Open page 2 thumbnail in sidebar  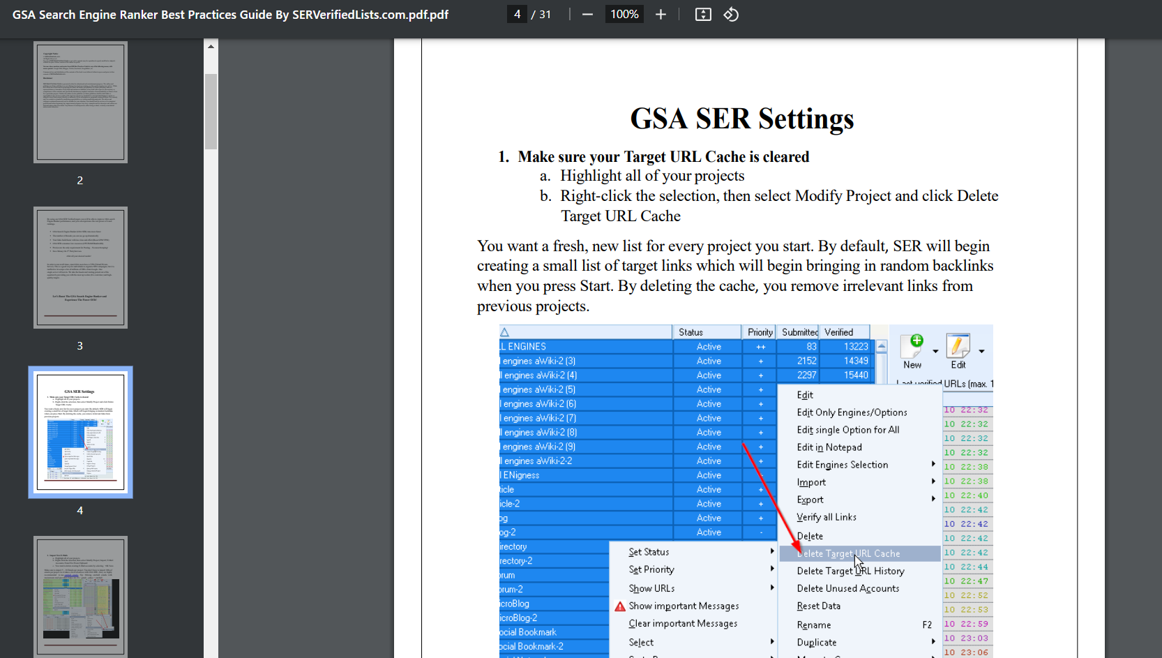click(x=81, y=102)
